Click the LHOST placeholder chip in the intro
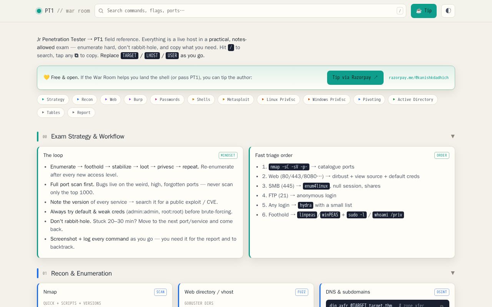This screenshot has width=492, height=307. [x=152, y=56]
